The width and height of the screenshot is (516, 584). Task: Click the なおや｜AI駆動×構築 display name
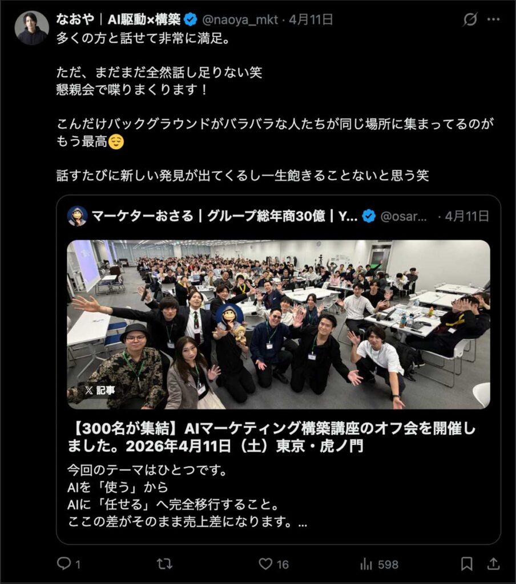tap(118, 19)
